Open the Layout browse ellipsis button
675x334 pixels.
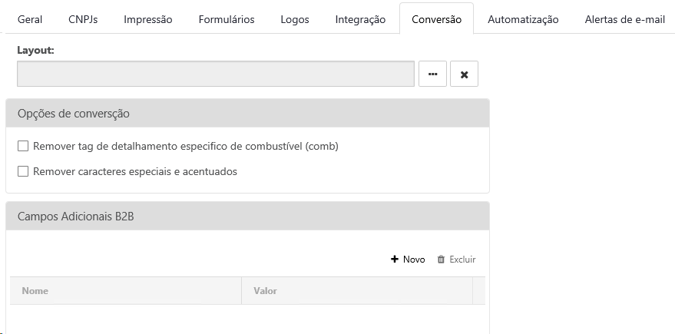point(432,74)
